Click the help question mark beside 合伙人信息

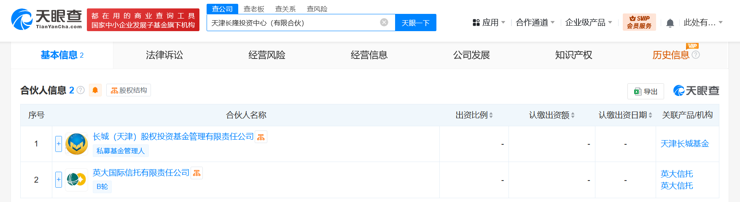81,90
